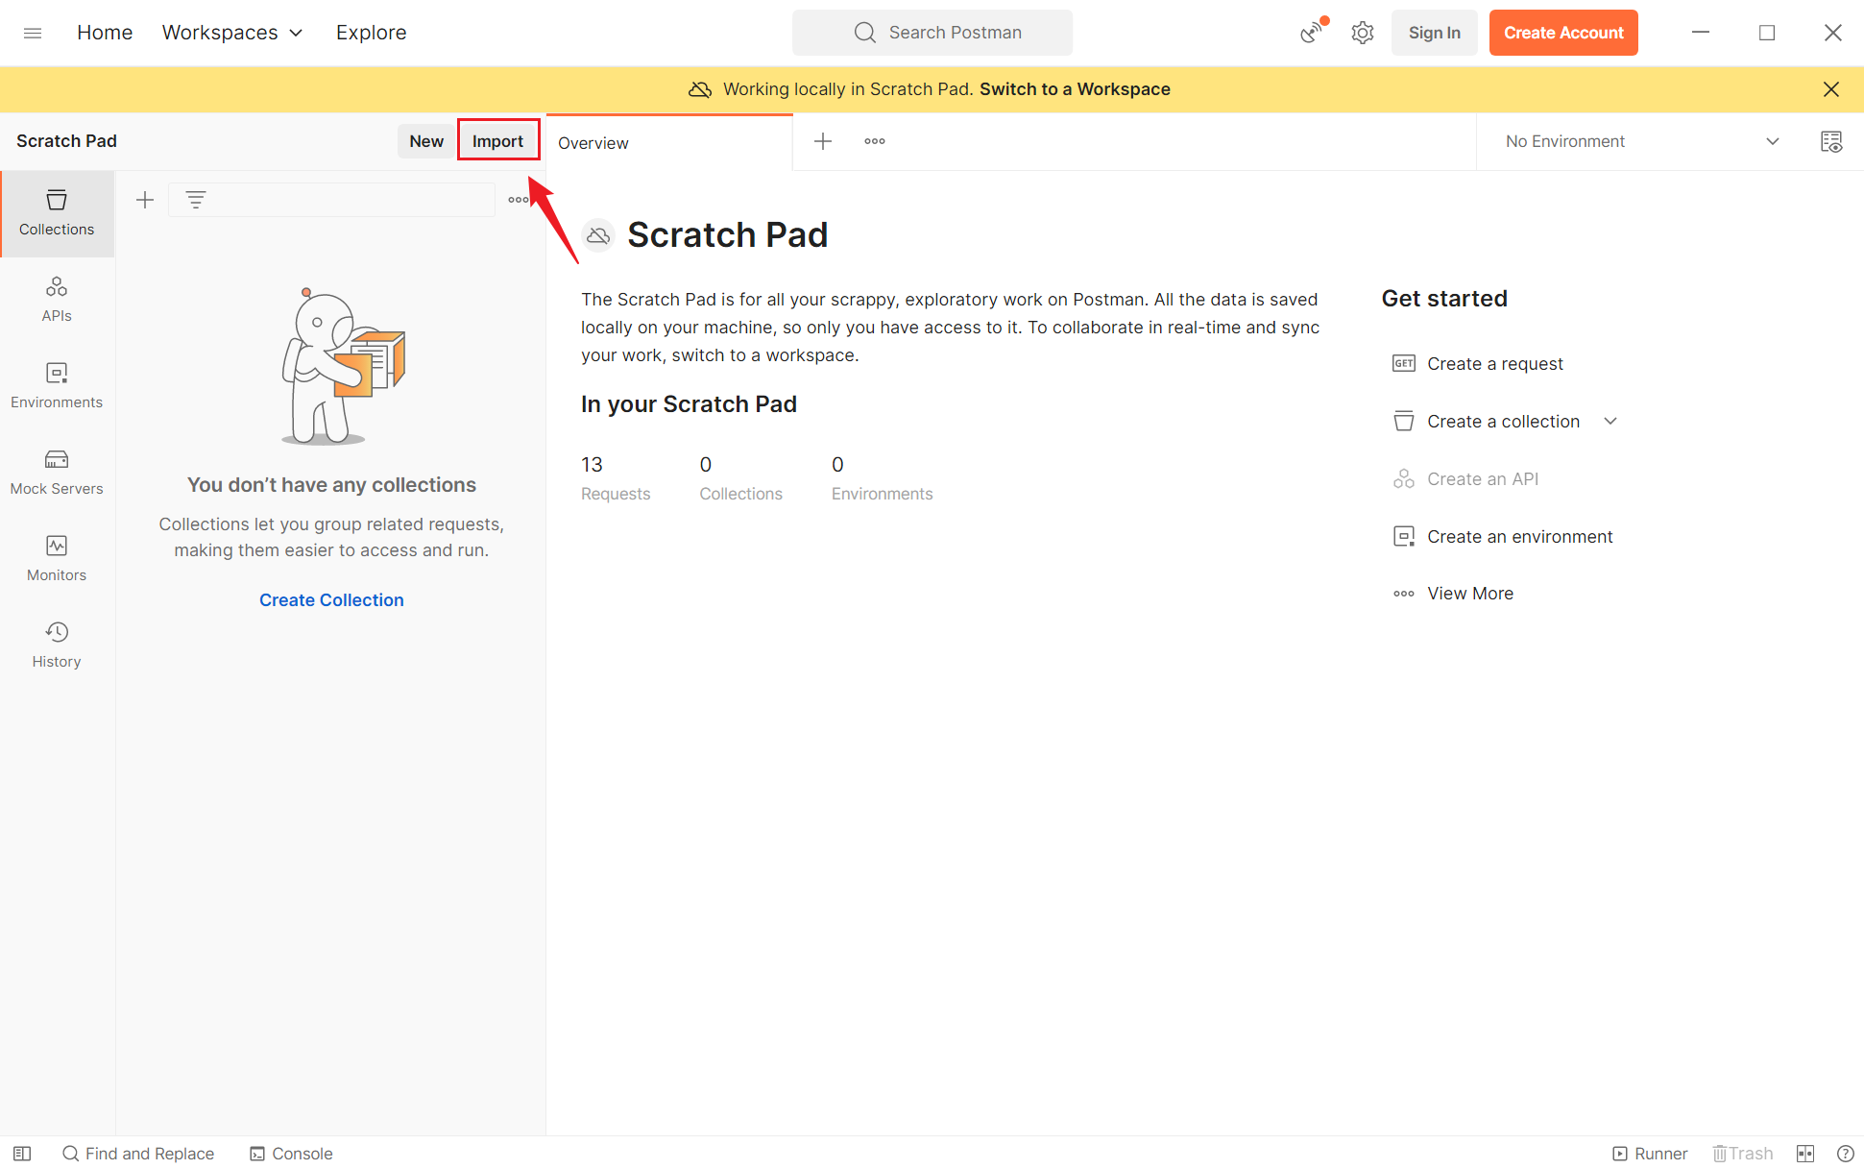This screenshot has height=1169, width=1864.
Task: Expand the Workspaces dropdown
Action: [232, 33]
